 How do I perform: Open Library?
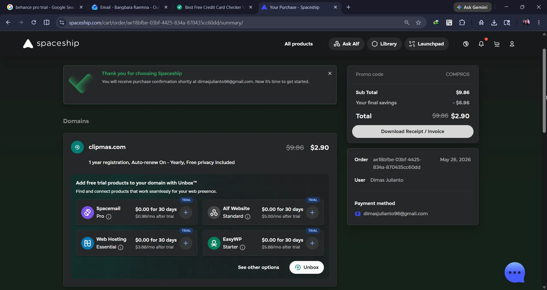point(384,44)
